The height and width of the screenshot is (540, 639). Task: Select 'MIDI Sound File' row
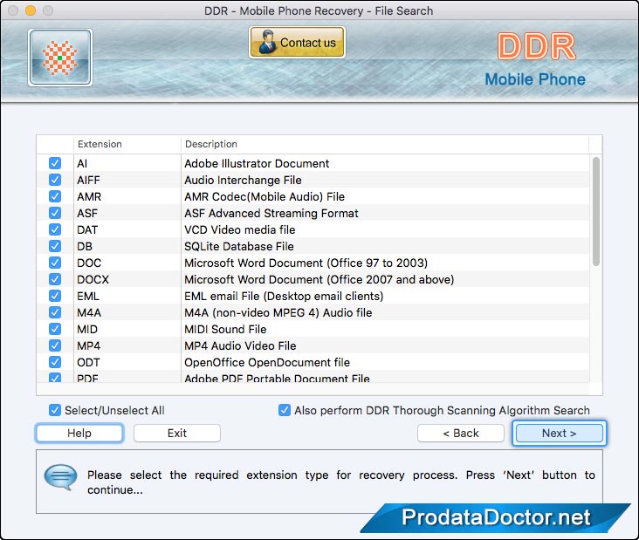(313, 329)
